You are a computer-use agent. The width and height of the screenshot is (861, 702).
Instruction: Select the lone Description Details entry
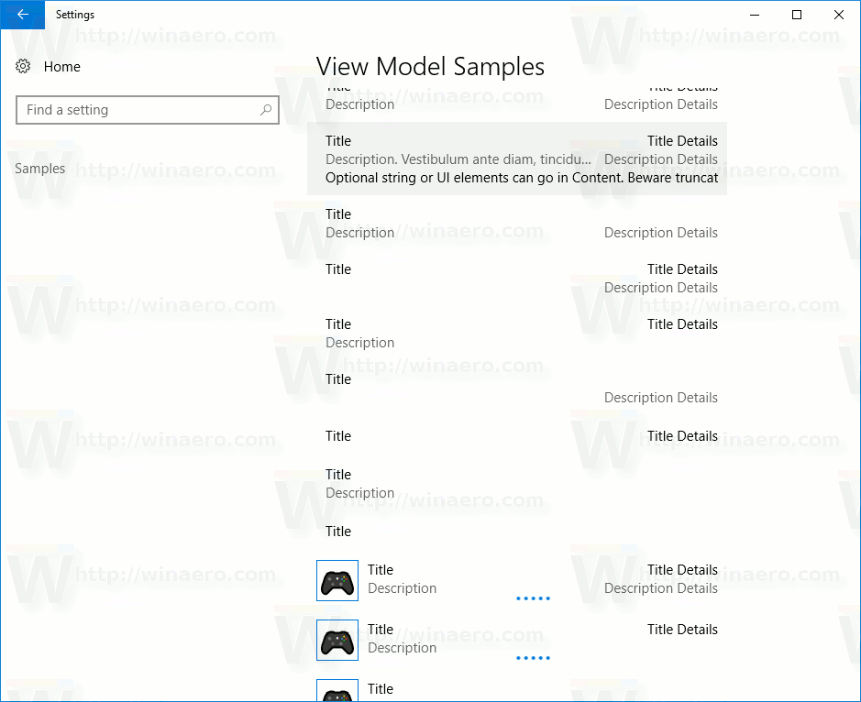660,397
